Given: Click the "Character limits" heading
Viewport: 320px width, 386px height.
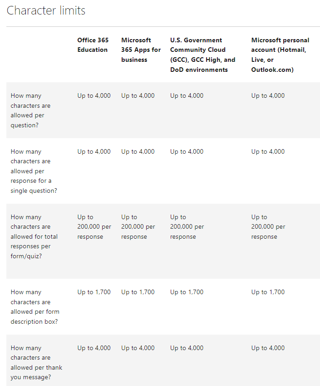Looking at the screenshot, I should (46, 10).
